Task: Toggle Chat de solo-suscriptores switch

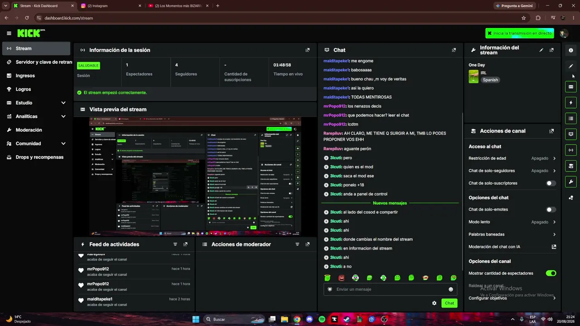Action: point(551,183)
